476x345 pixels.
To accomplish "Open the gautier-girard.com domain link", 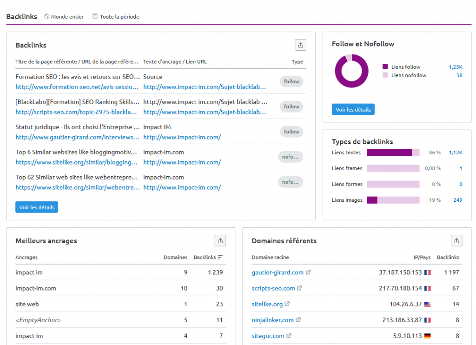I will pos(278,272).
